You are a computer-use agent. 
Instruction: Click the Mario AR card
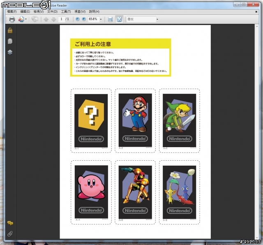pyautogui.click(x=135, y=120)
